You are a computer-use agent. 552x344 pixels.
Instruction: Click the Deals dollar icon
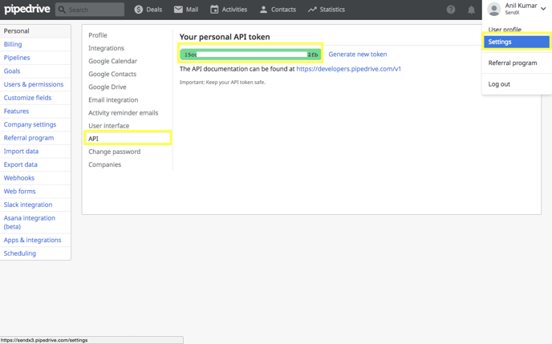(138, 10)
